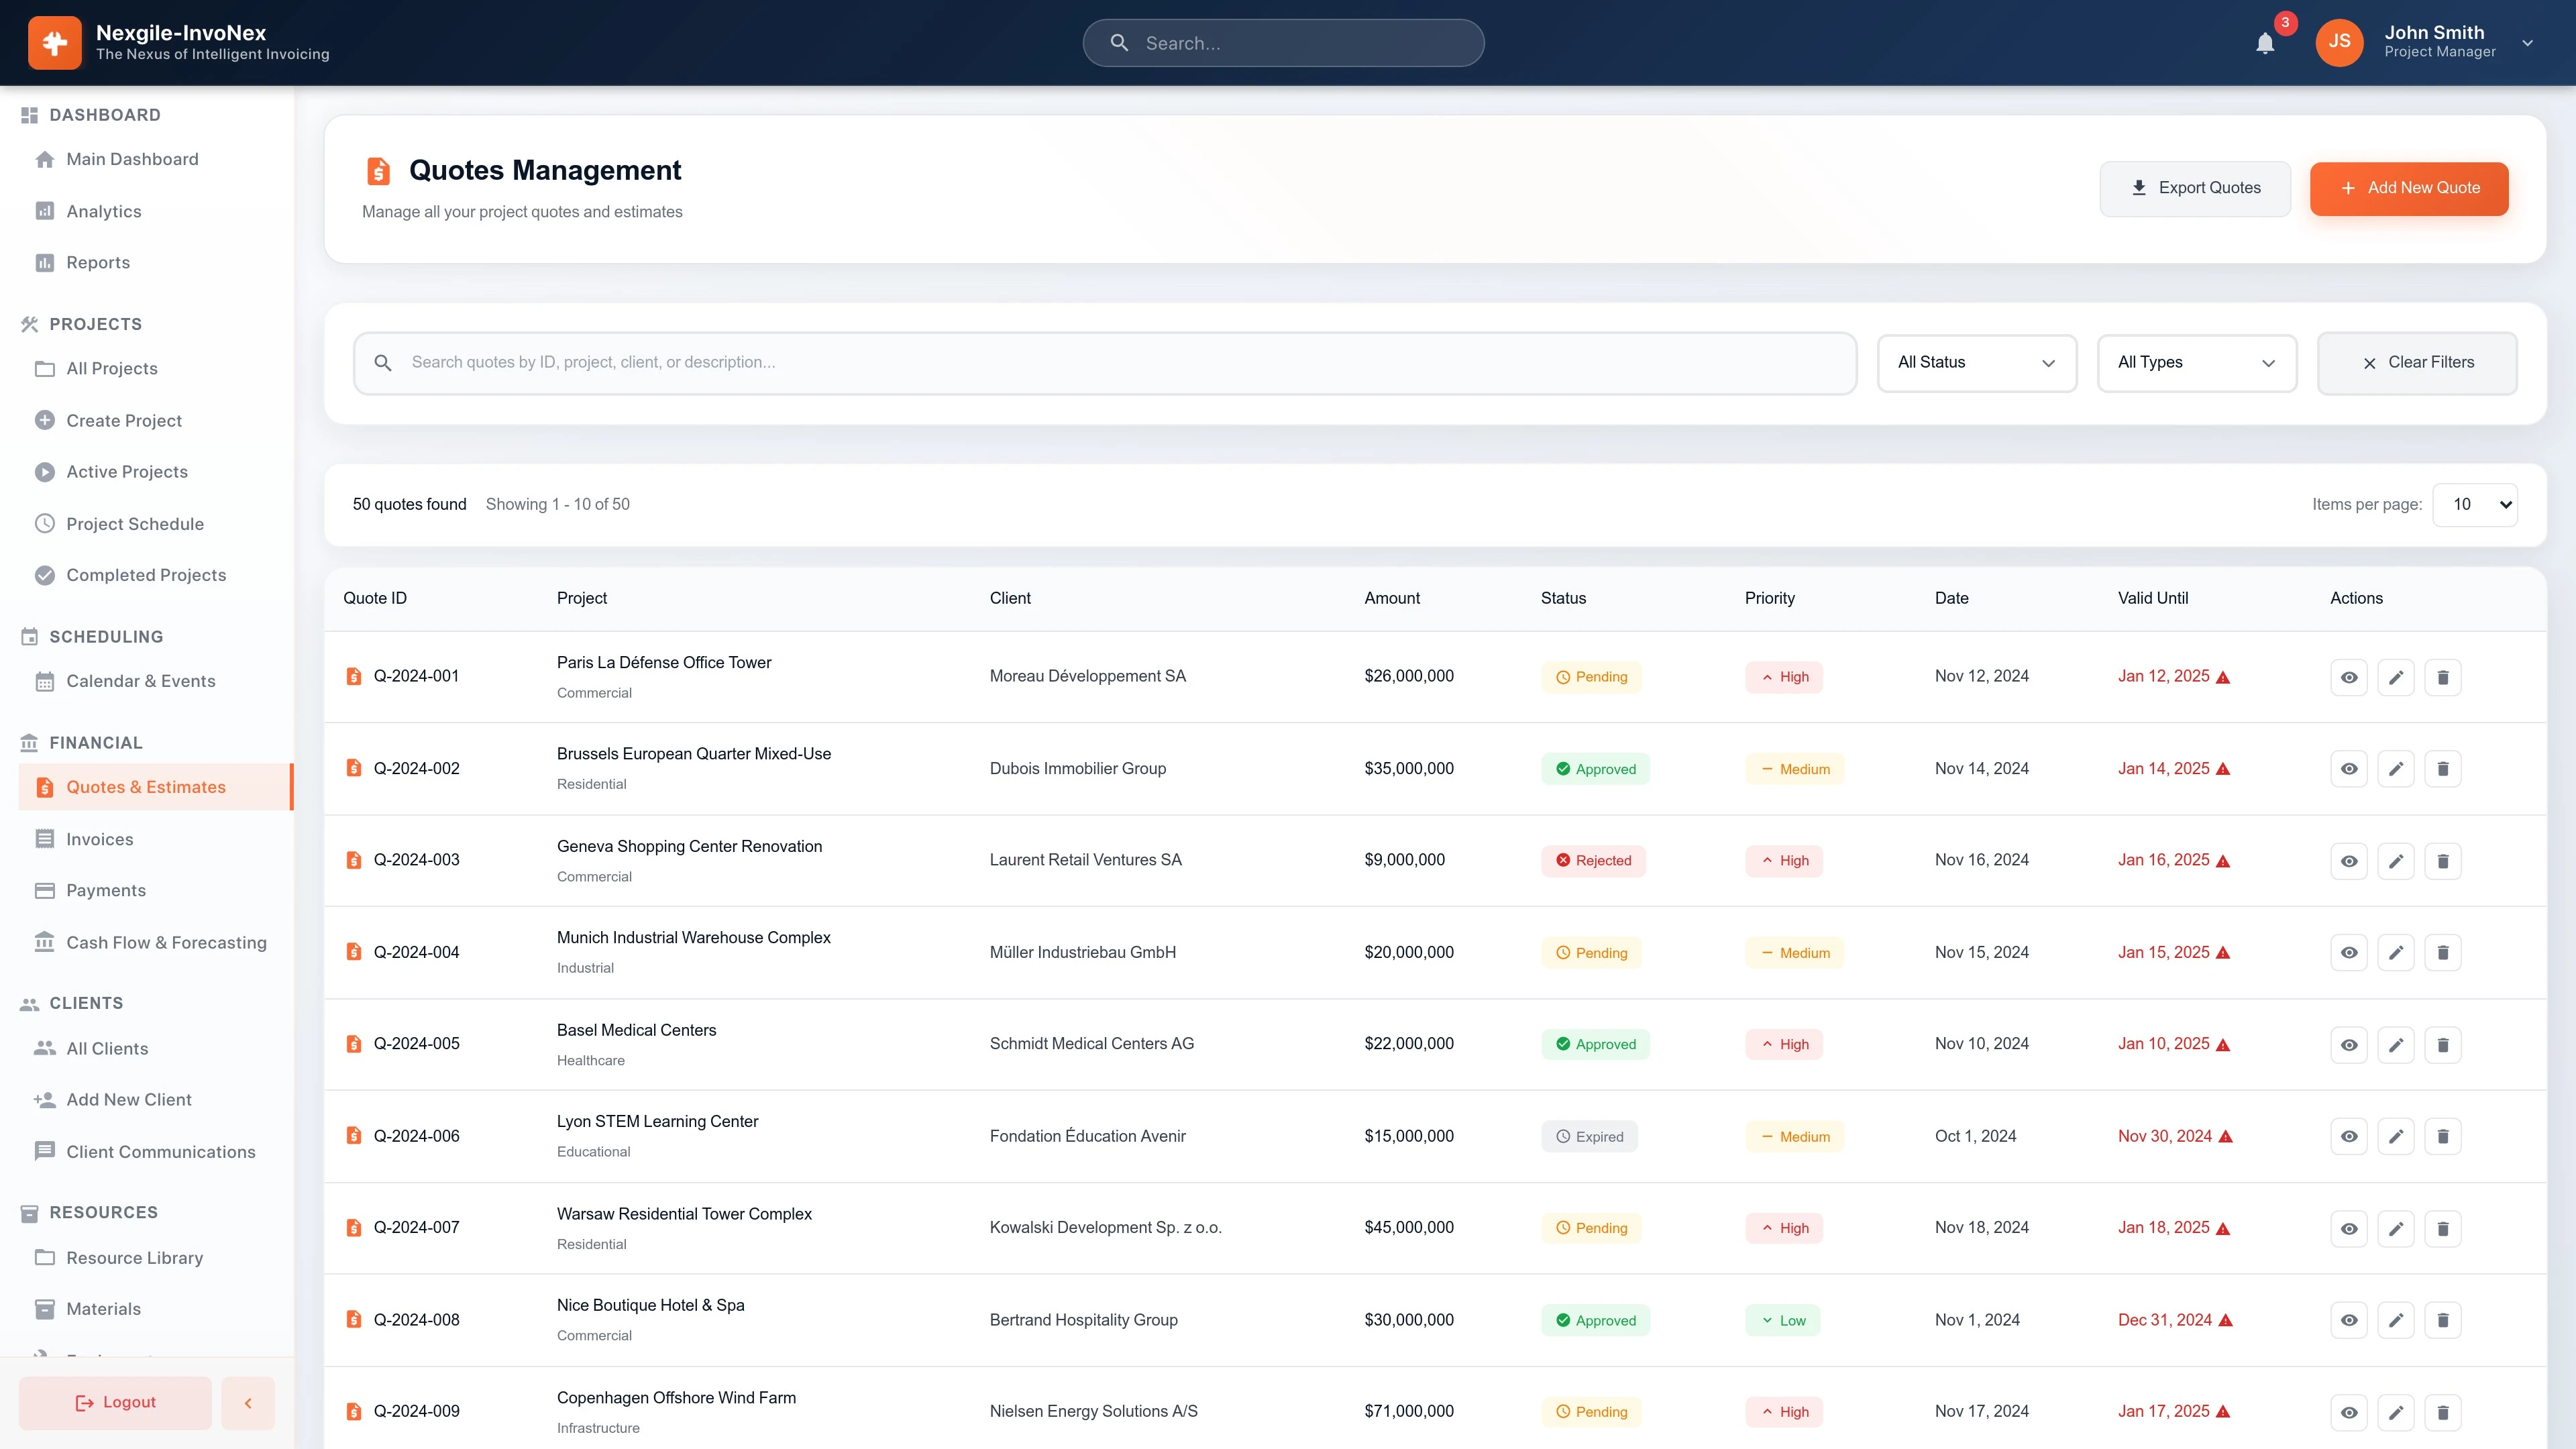
Task: Click the Export Quotes button
Action: click(2195, 188)
